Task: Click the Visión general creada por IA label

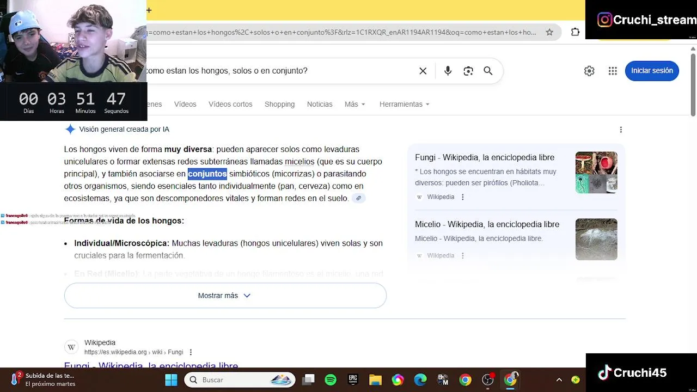Action: coord(124,130)
